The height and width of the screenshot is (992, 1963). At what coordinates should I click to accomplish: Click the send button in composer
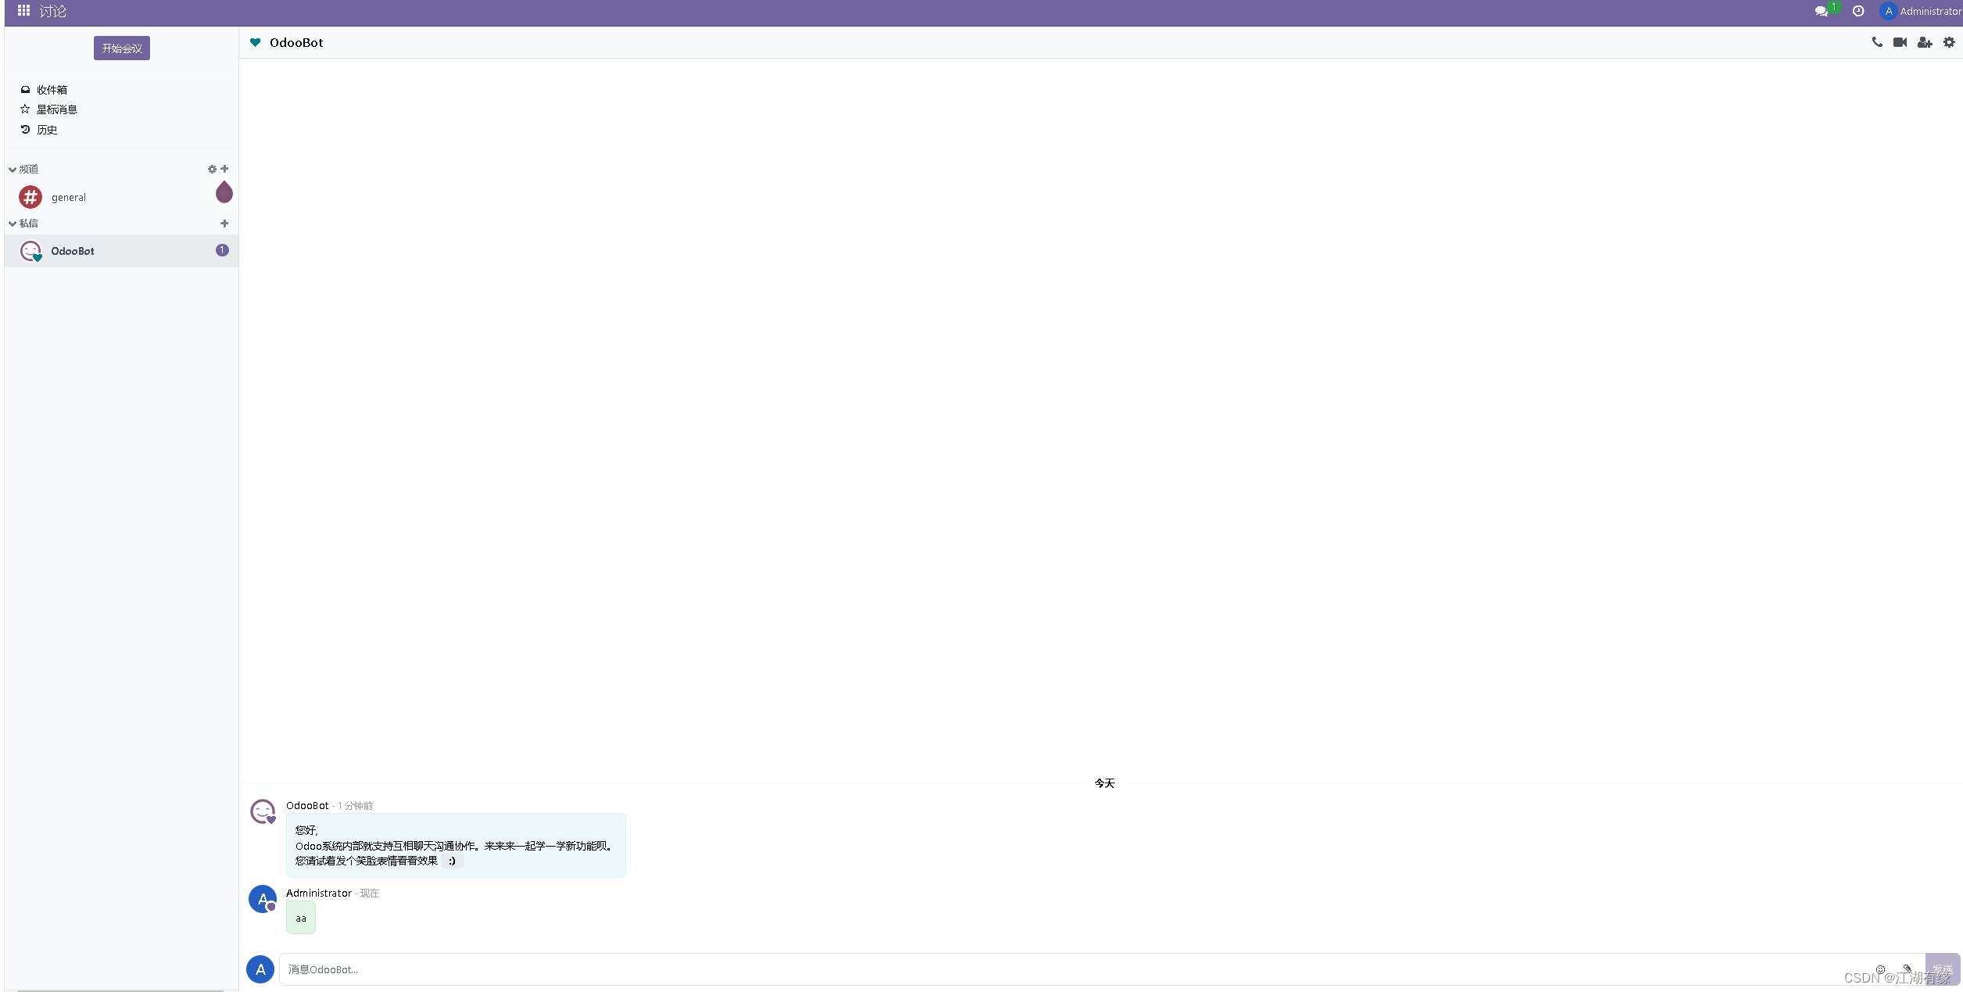1943,969
